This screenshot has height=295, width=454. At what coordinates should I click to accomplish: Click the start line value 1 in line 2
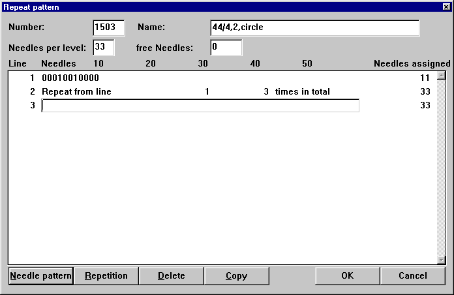207,92
